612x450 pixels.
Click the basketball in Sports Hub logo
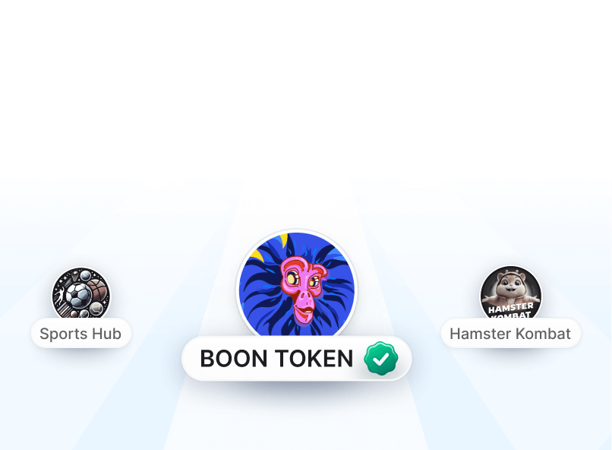pos(100,289)
